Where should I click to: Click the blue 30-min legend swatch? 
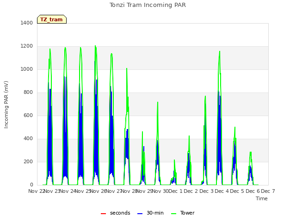140,214
